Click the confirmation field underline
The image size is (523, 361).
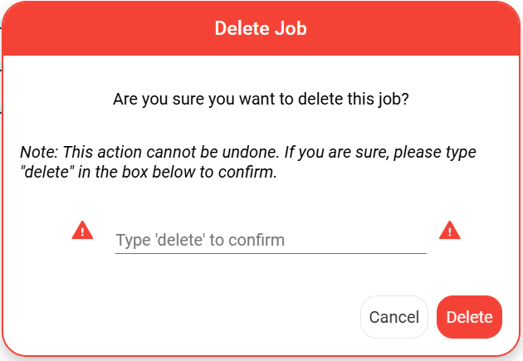pyautogui.click(x=271, y=253)
